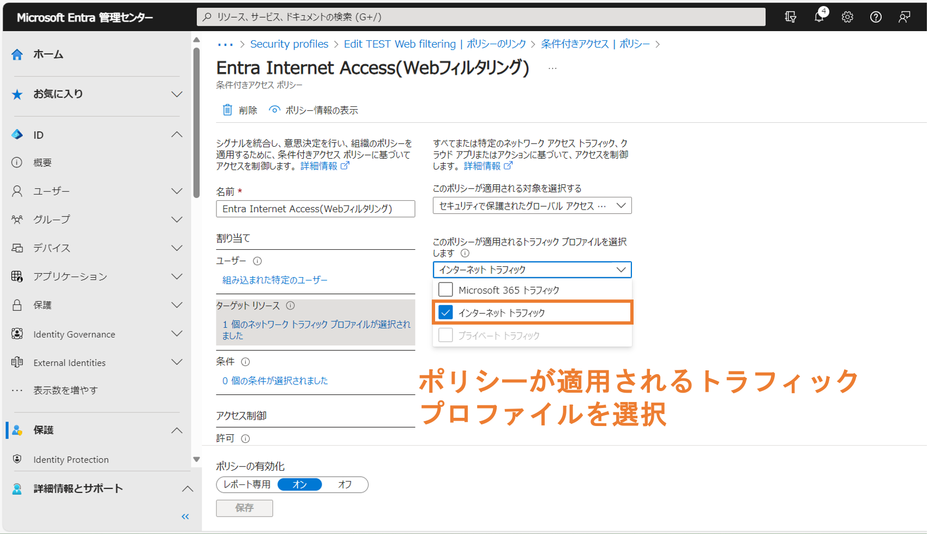Click the 保護 lock icon
The height and width of the screenshot is (534, 928).
click(x=17, y=305)
